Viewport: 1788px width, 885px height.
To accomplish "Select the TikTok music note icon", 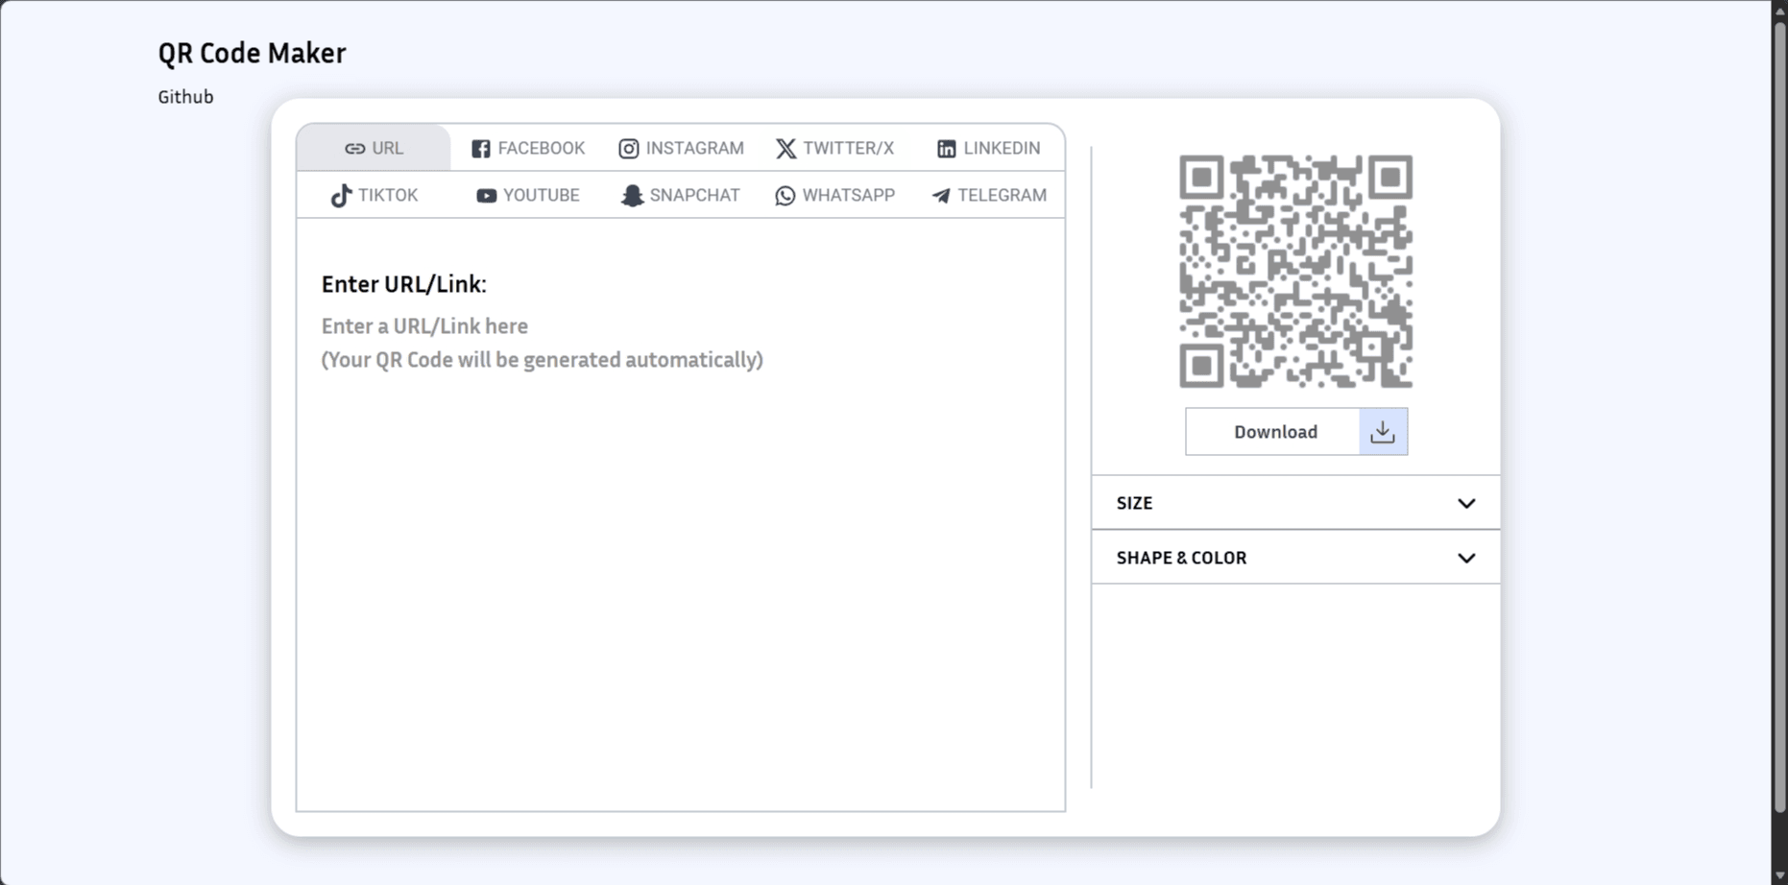I will click(x=340, y=195).
